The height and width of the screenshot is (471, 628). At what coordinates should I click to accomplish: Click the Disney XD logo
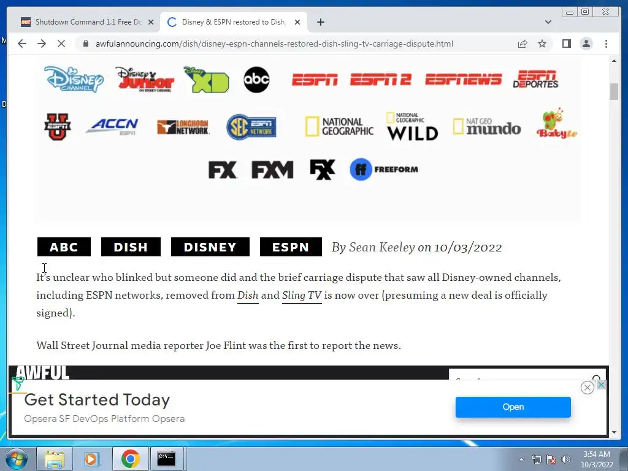tap(206, 79)
